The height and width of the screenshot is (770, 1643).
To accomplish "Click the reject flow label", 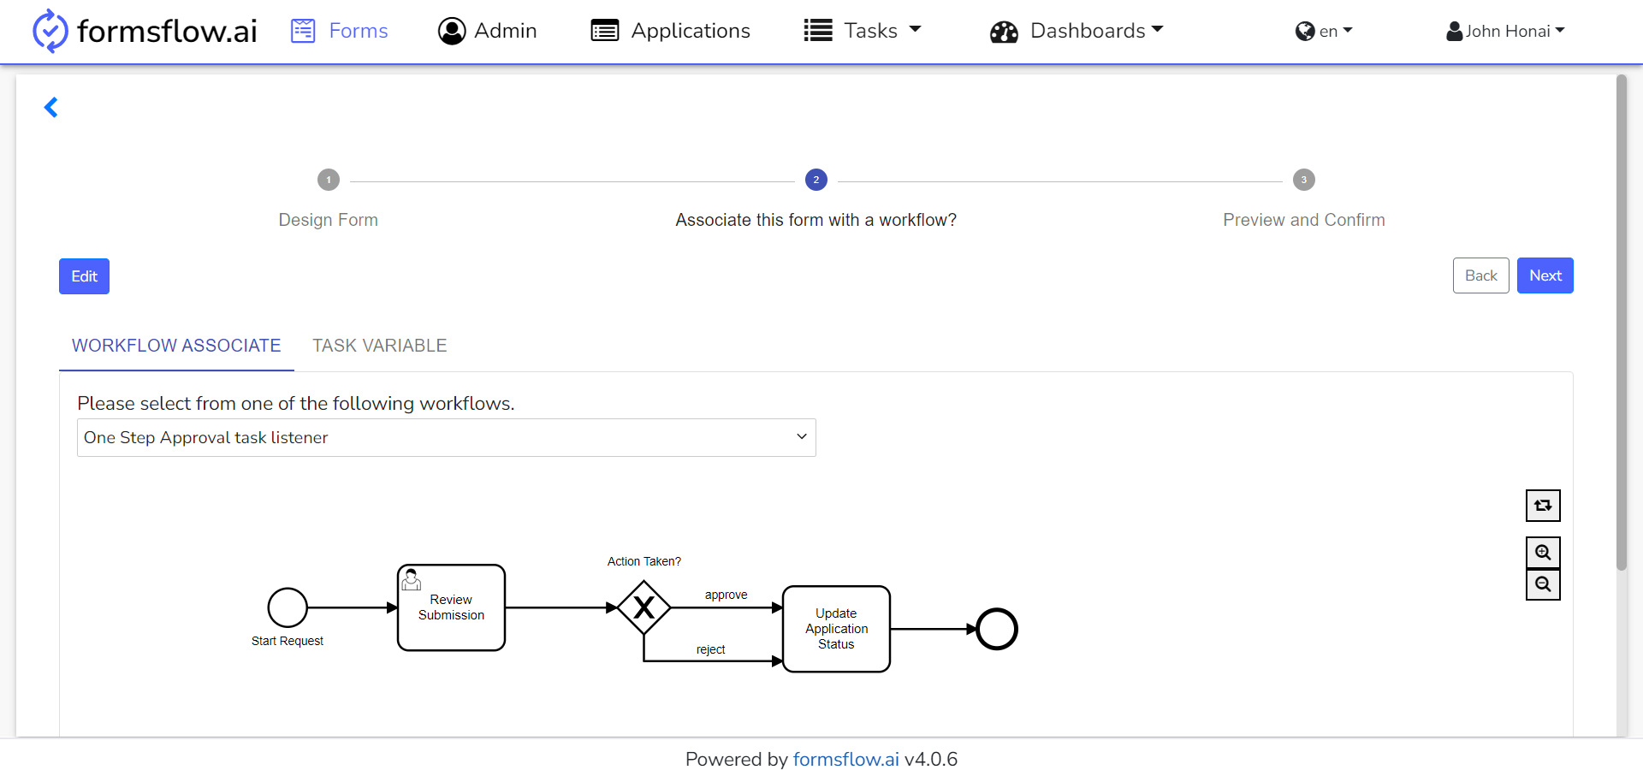I will coord(711,649).
